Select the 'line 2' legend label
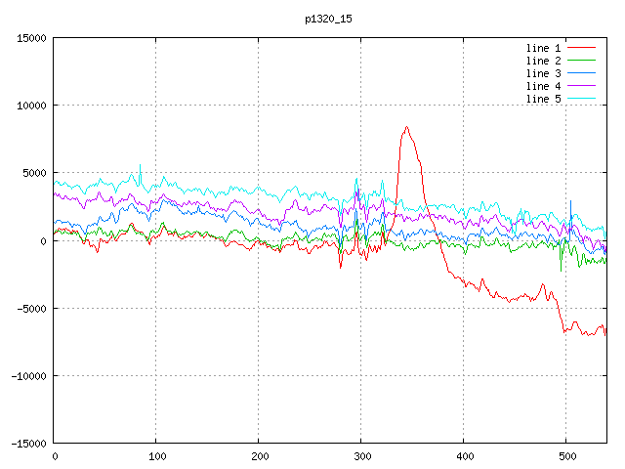 click(543, 61)
